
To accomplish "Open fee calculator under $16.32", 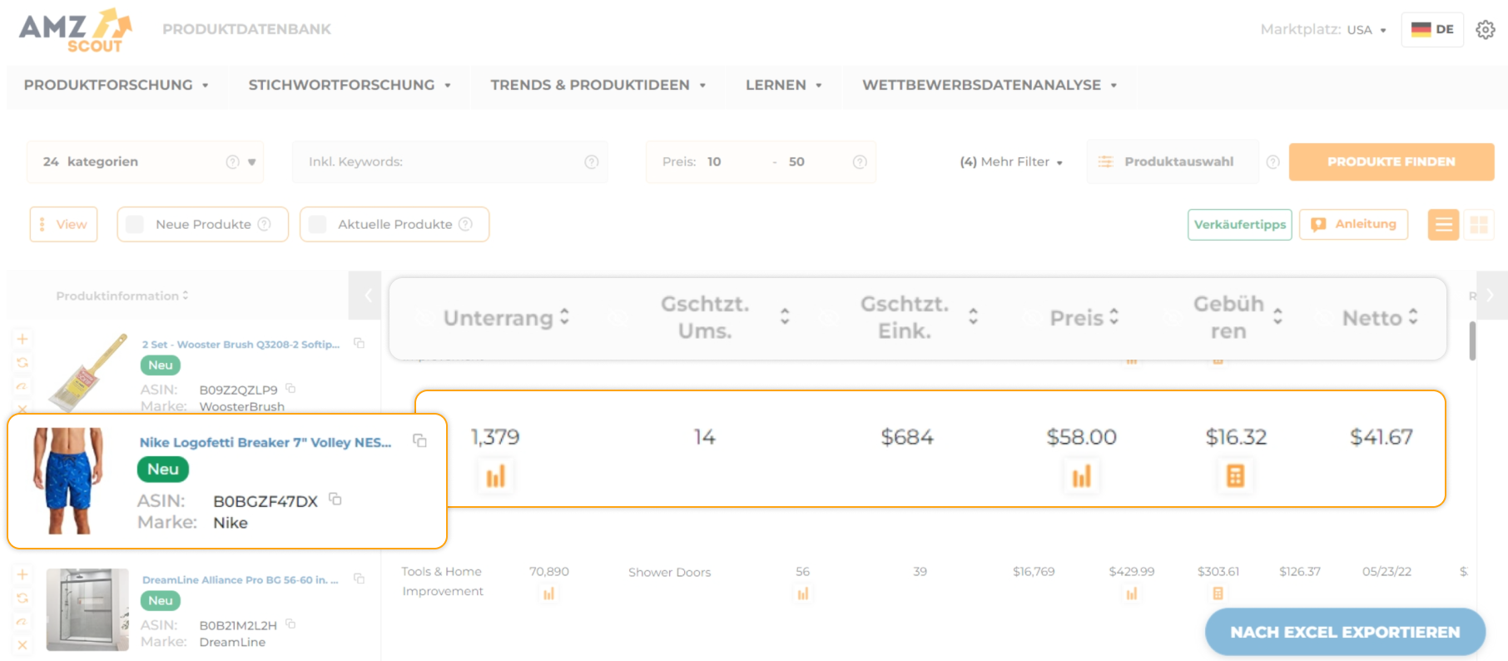I will [x=1235, y=476].
